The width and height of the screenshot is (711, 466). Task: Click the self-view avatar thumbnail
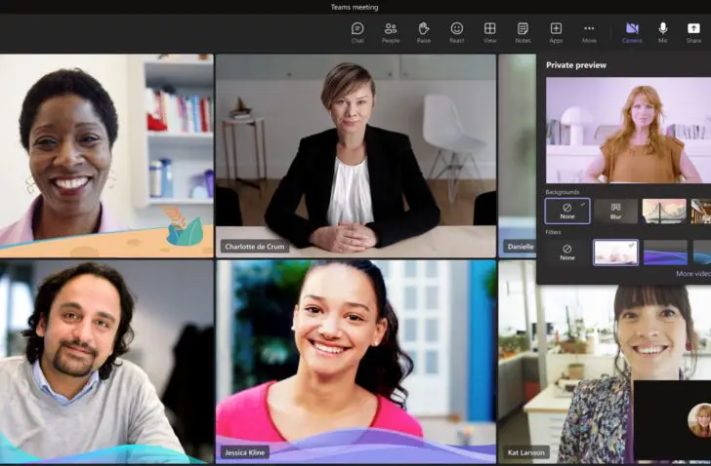[x=699, y=420]
